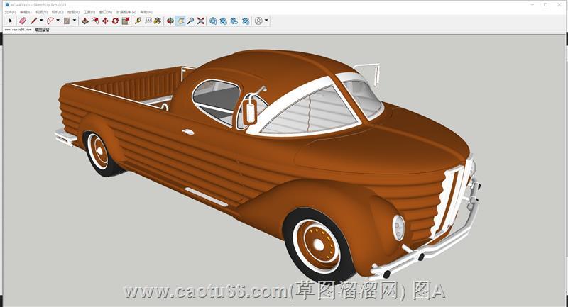Select the Move tool
Image resolution: width=568 pixels, height=307 pixels.
coord(105,21)
